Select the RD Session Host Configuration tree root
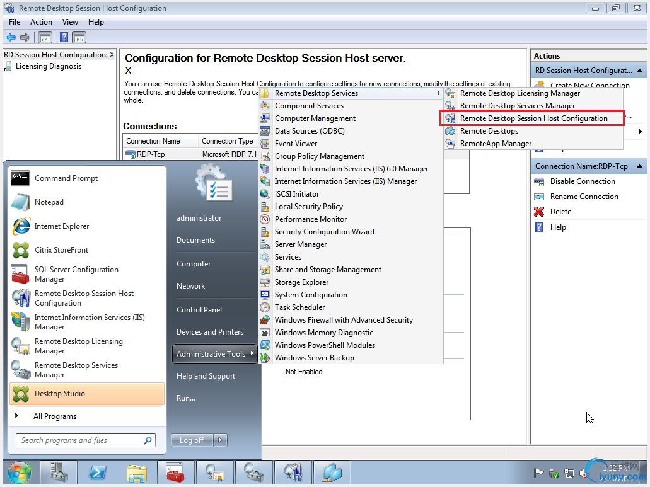 point(59,55)
